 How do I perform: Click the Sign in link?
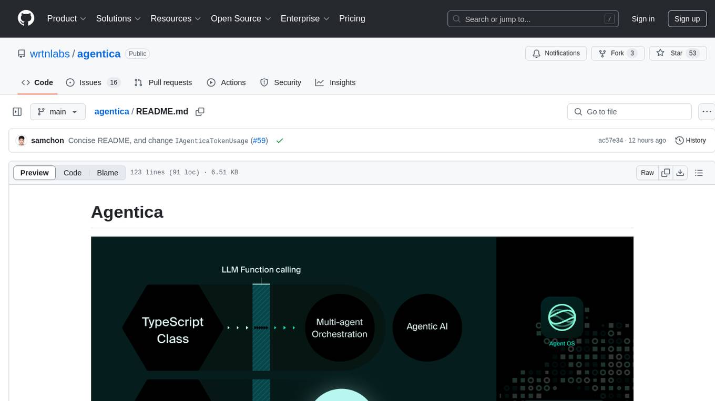(x=643, y=19)
